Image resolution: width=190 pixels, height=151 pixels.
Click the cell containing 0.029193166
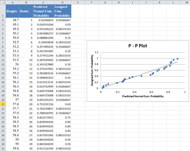point(44,24)
